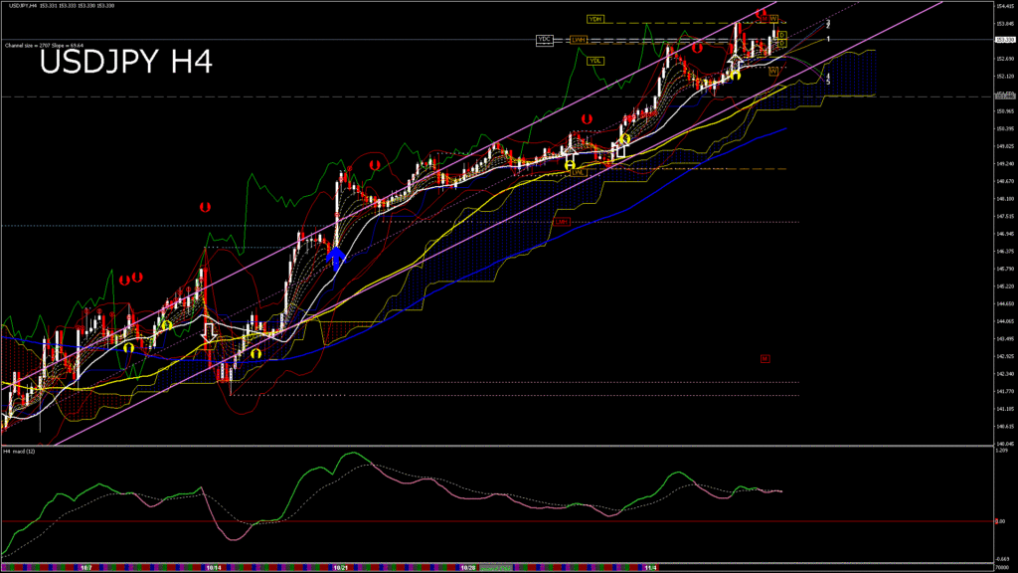
Task: Click the YDC label box
Action: point(544,40)
